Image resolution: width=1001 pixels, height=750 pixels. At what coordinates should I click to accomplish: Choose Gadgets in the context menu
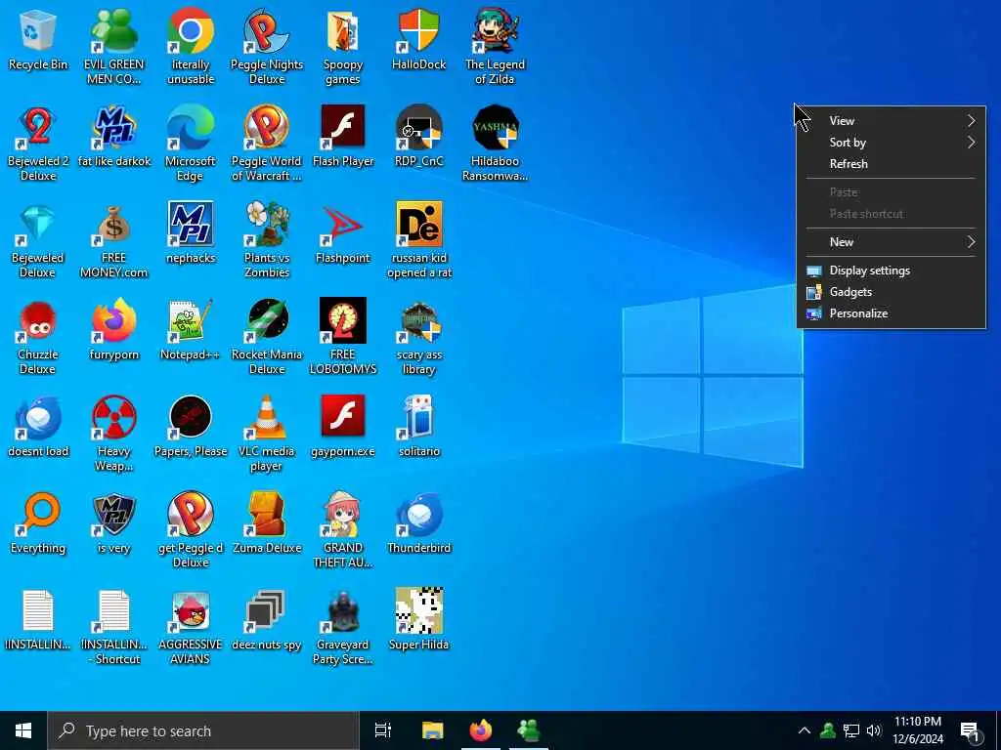pyautogui.click(x=892, y=292)
